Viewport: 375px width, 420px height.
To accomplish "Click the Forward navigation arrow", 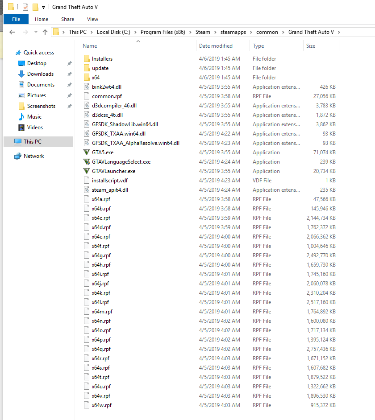I will tap(25, 32).
